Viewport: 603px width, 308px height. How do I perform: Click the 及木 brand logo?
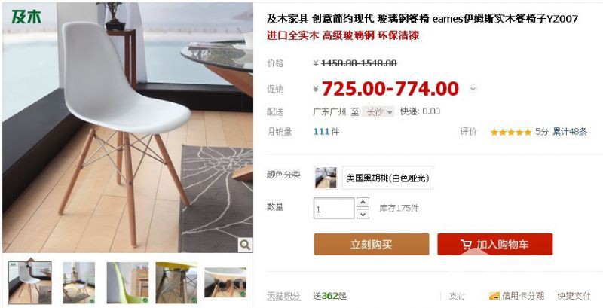pos(26,17)
